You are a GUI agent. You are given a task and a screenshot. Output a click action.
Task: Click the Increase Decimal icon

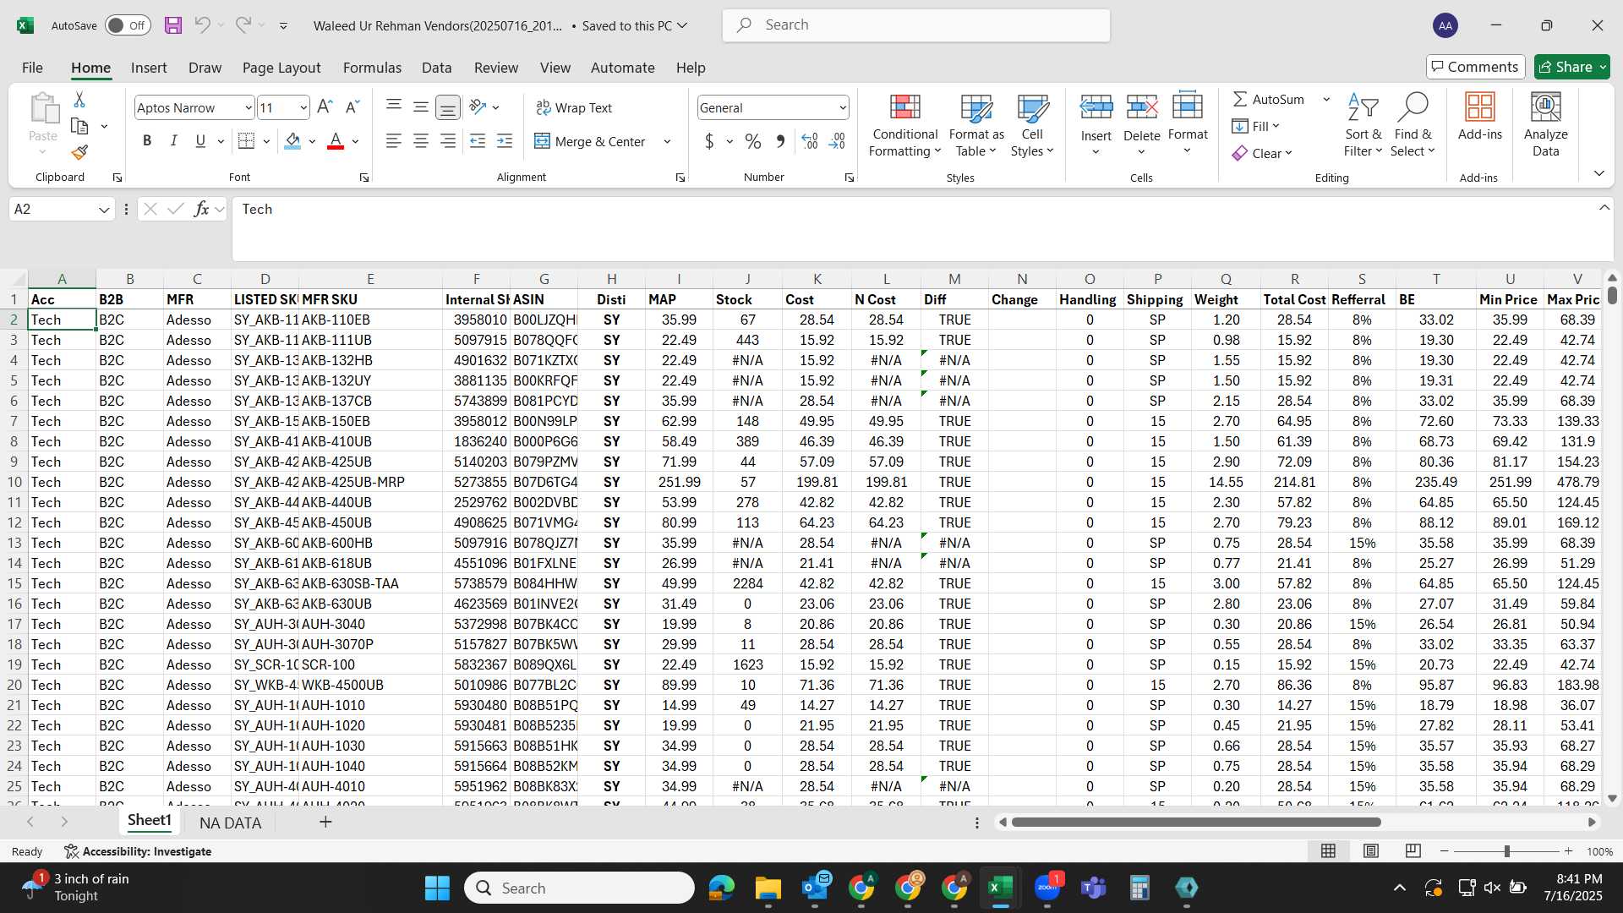[809, 141]
